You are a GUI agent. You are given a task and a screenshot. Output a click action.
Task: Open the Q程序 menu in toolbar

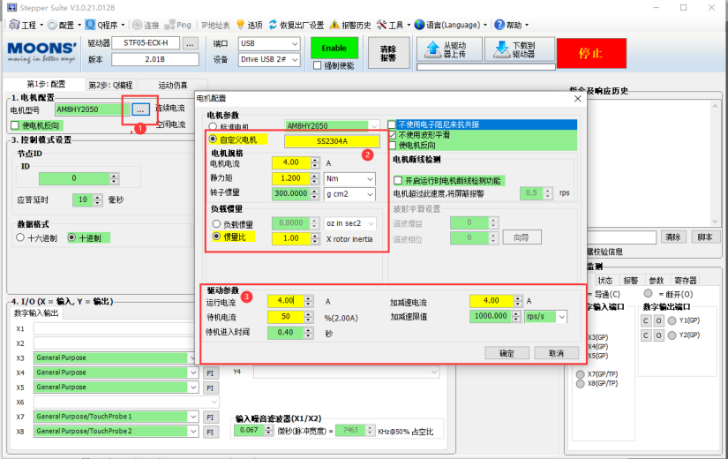[x=106, y=25]
